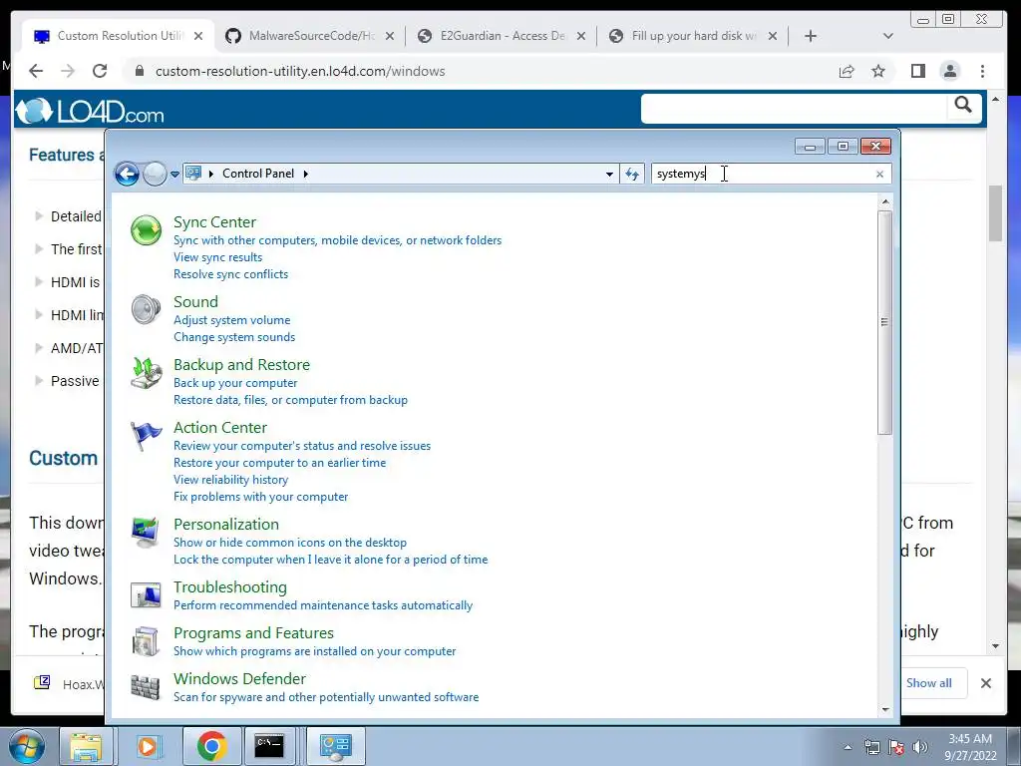This screenshot has width=1021, height=766.
Task: Click the LO4D.com logo
Action: click(90, 111)
